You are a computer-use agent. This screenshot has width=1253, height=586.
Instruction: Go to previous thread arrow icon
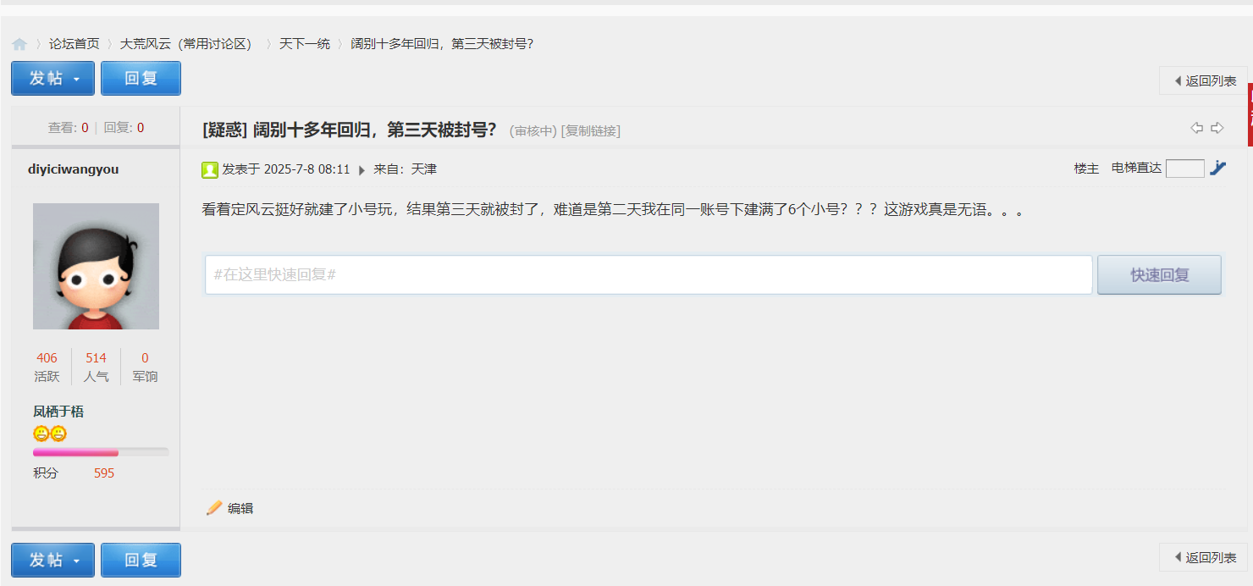(x=1196, y=128)
